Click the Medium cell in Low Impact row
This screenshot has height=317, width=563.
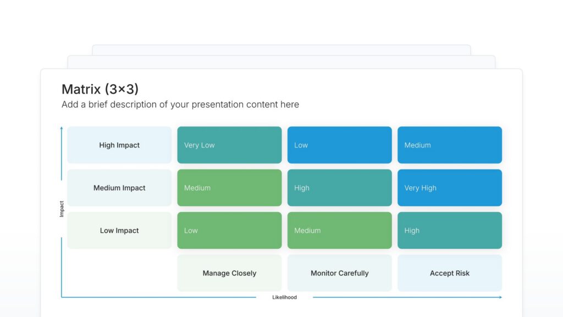click(x=339, y=231)
